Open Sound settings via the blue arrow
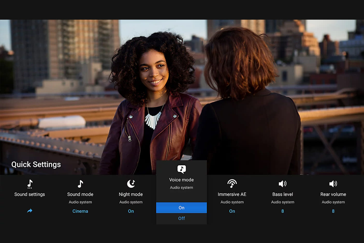Screen dimensions: 364x243 30,211
